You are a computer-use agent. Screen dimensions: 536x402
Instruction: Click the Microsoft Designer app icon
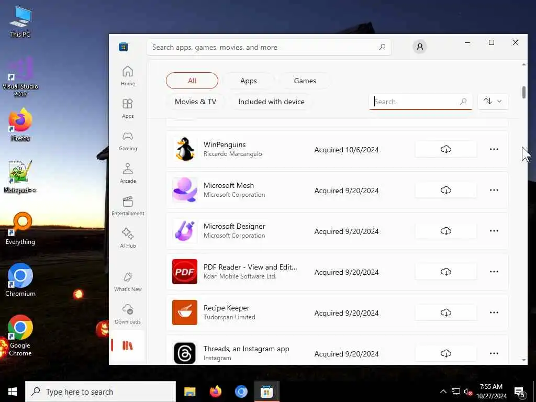pyautogui.click(x=185, y=231)
